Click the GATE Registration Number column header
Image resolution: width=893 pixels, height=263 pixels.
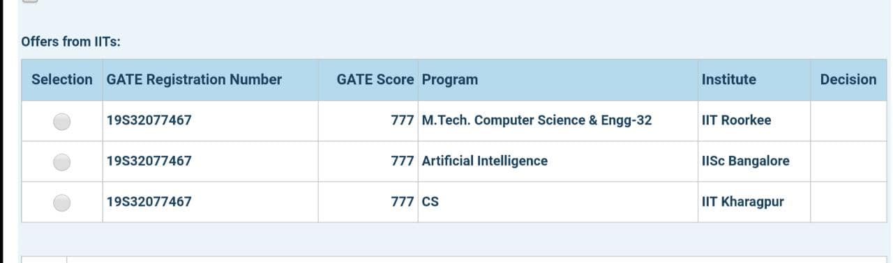pyautogui.click(x=194, y=79)
